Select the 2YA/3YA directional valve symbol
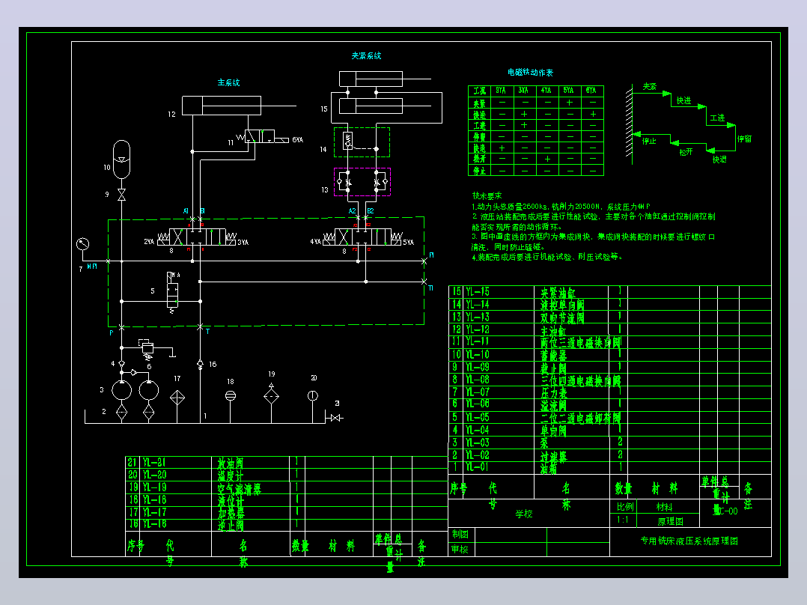 pyautogui.click(x=197, y=237)
